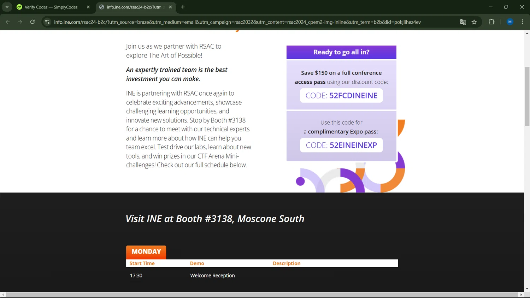Click the scroll up arrow of vertical scrollbar
Image resolution: width=530 pixels, height=298 pixels.
click(x=527, y=33)
